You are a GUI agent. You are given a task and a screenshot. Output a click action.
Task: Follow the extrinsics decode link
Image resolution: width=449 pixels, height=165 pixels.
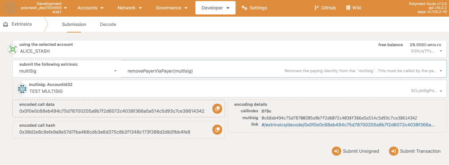click(348, 125)
